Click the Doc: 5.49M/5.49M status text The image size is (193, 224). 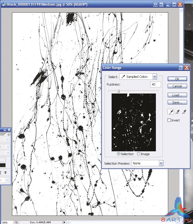(40, 222)
